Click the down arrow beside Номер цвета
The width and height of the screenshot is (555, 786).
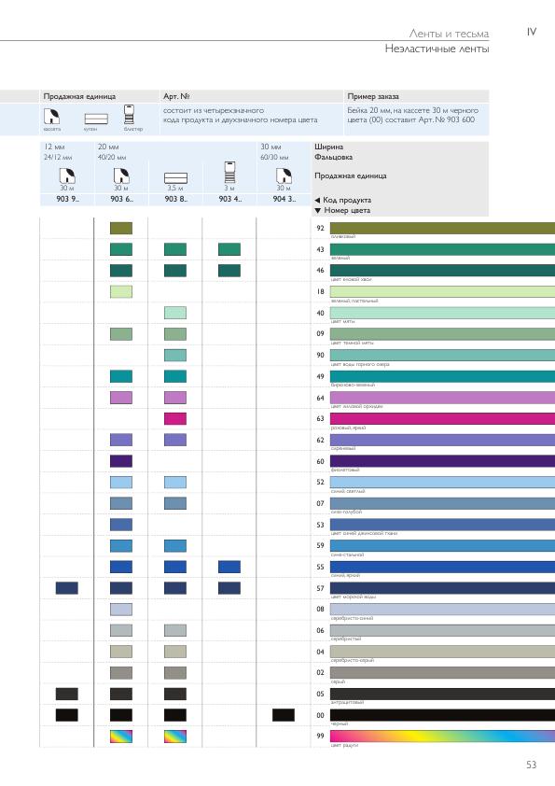click(317, 211)
